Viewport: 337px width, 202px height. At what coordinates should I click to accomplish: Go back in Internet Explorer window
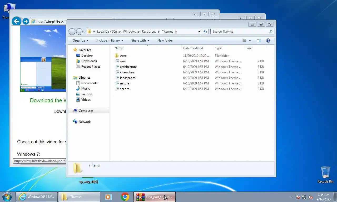point(17,21)
